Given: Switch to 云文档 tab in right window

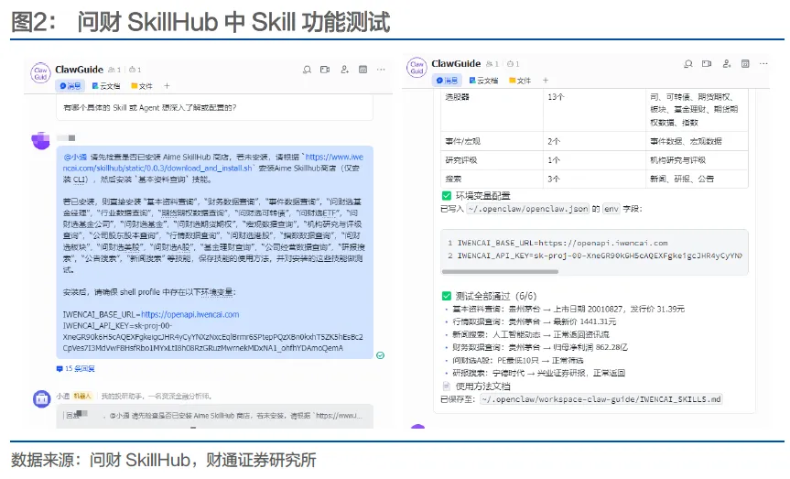Looking at the screenshot, I should tap(483, 81).
